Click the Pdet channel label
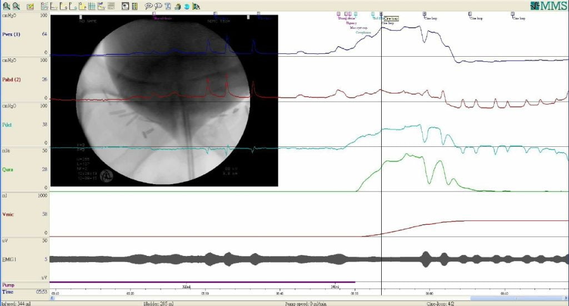 8,125
